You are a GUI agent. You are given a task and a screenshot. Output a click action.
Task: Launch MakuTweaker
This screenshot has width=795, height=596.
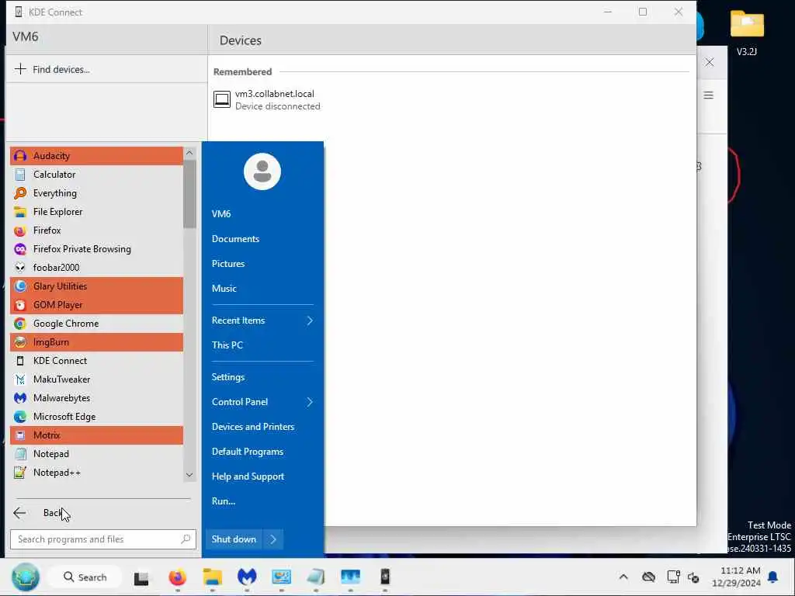click(x=96, y=379)
